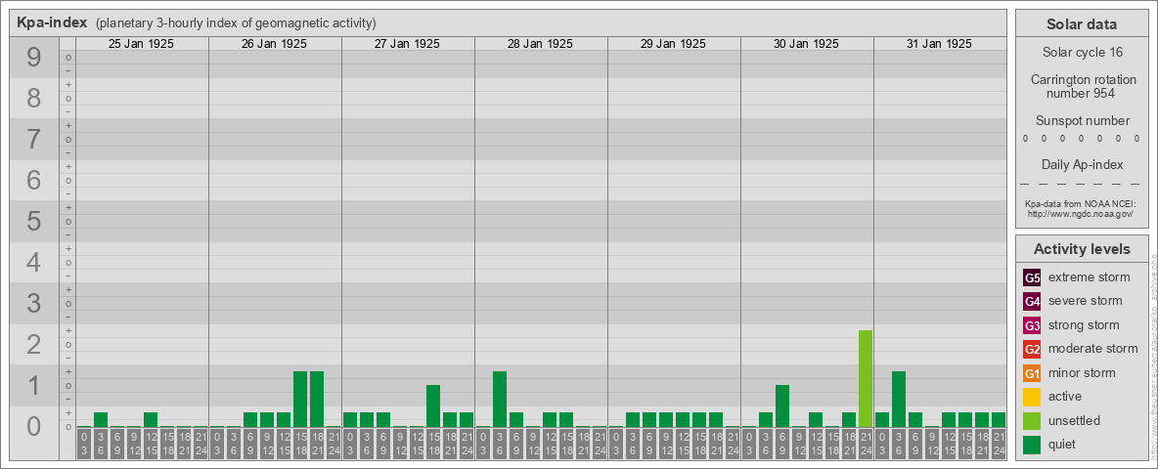Click the 'unsettled' legend label
The image size is (1158, 469).
pos(1075,420)
